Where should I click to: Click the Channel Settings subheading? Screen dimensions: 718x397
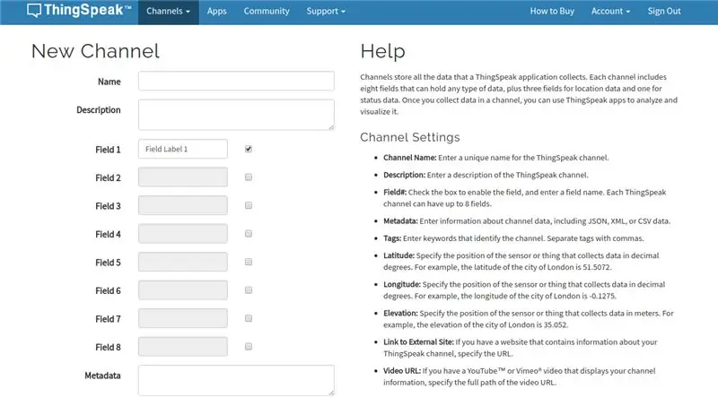coord(410,137)
